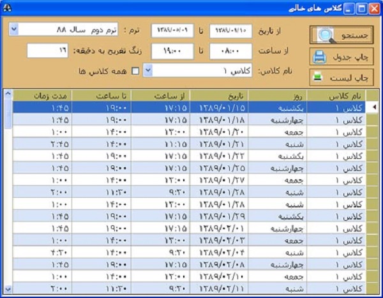Viewport: 383px width, 298px height.
Task: Click the از ساعت start time field
Action: click(x=230, y=50)
